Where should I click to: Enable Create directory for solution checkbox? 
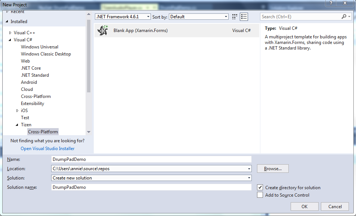click(260, 188)
